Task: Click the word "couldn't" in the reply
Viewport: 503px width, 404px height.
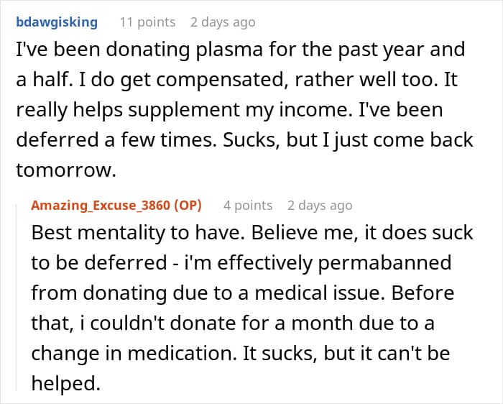Action: tap(129, 323)
